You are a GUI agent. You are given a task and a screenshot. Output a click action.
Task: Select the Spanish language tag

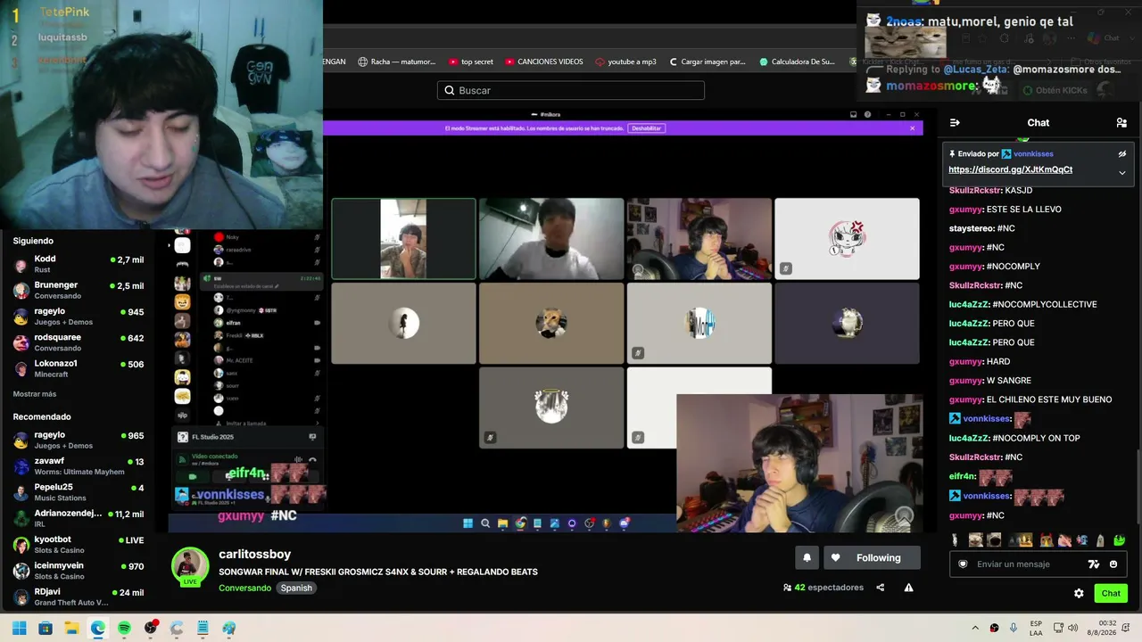296,588
